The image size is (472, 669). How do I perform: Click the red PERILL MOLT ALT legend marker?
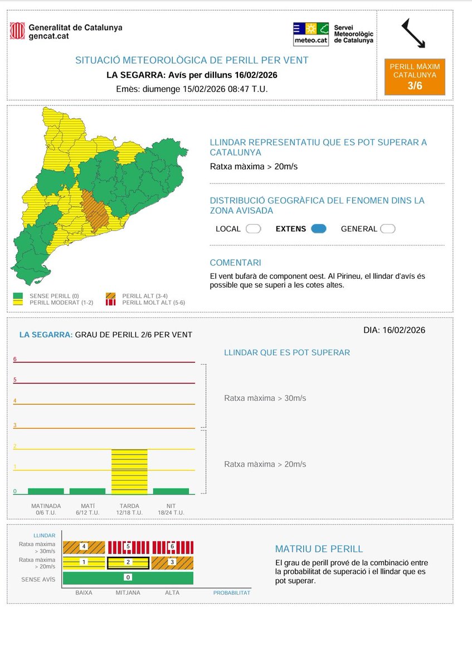click(x=110, y=303)
